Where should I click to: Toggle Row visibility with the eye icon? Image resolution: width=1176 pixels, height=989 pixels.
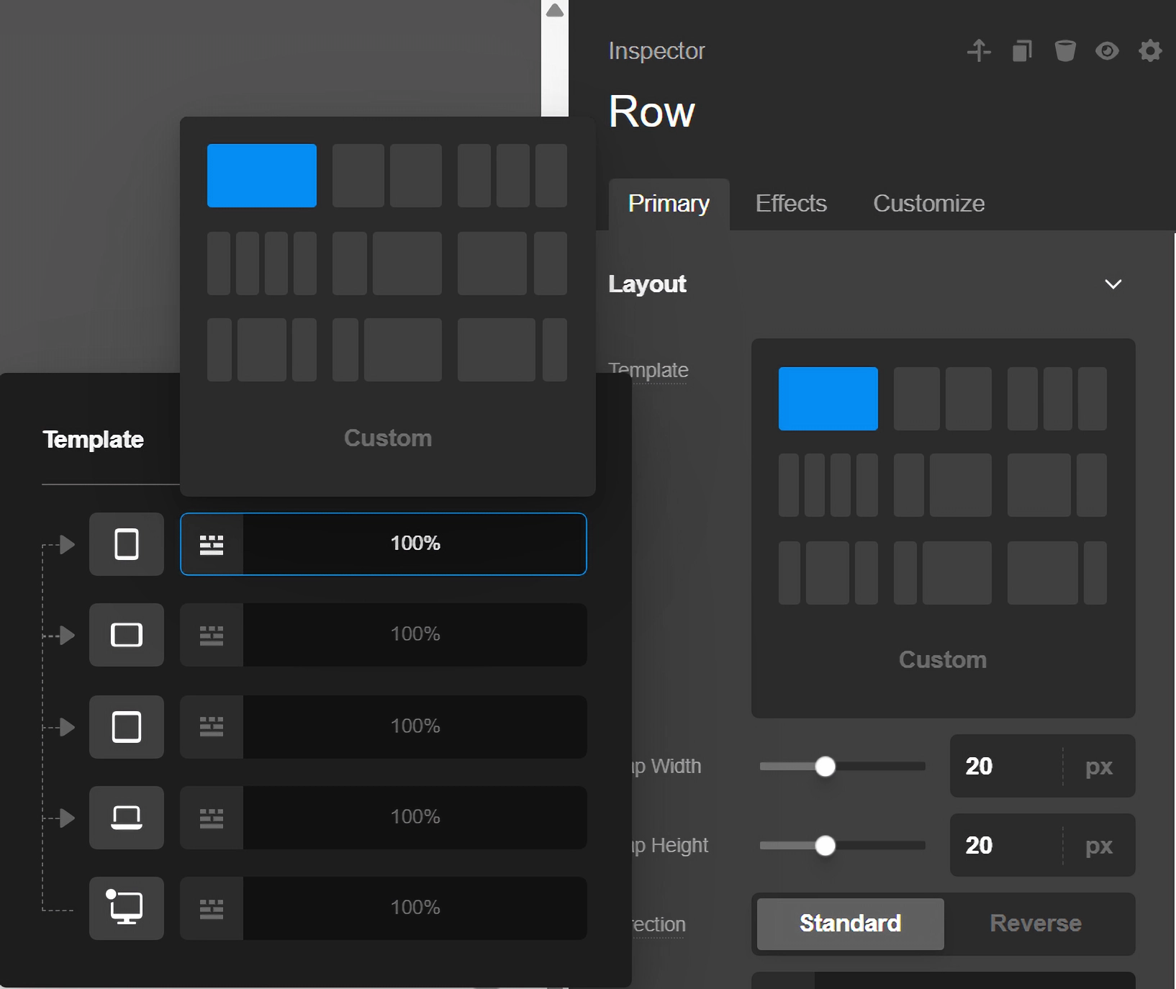point(1107,51)
